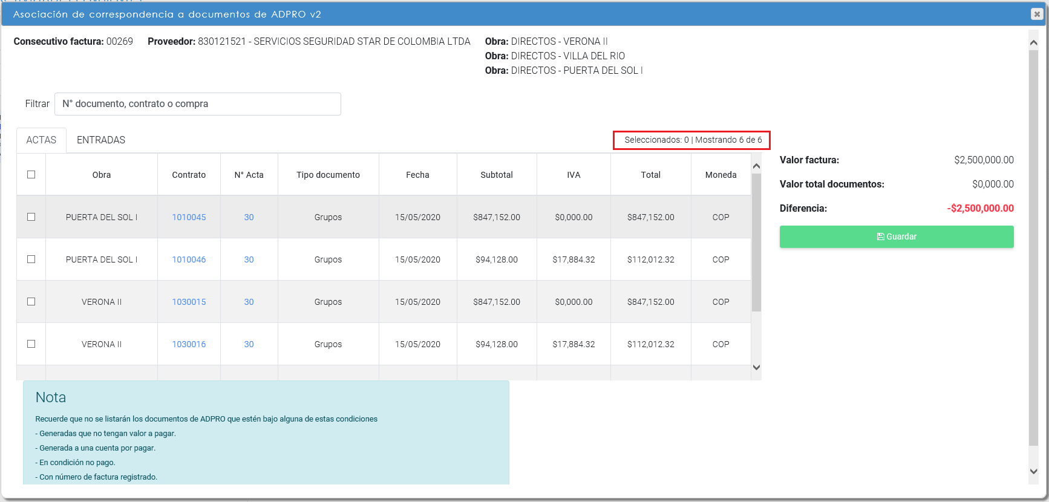This screenshot has height=502, width=1049.
Task: Open acta 30 of contract 1010046
Action: [x=249, y=259]
